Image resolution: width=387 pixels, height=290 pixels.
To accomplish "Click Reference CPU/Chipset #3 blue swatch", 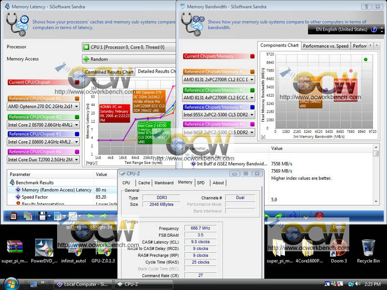I will [x=77, y=134].
